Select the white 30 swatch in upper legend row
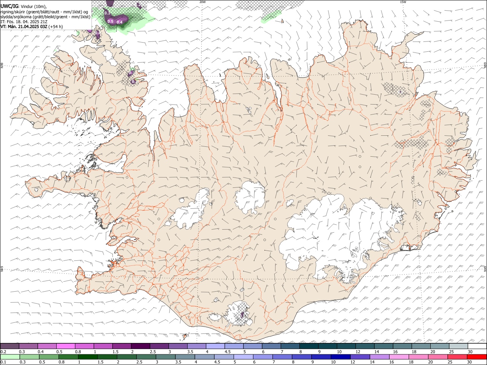 [x=477, y=346]
